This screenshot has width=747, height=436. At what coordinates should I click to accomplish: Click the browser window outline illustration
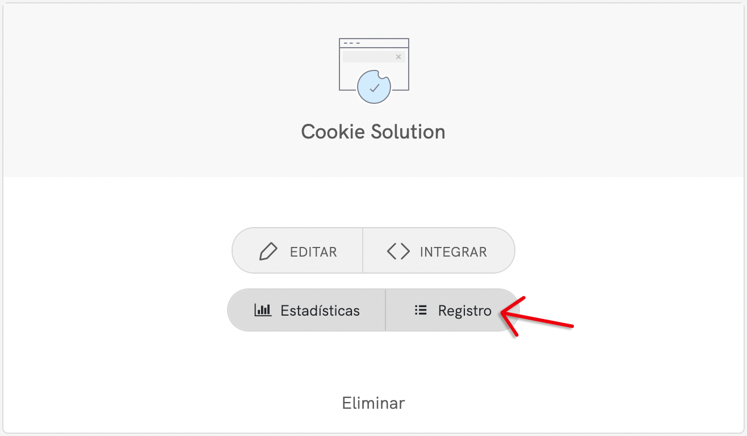pyautogui.click(x=374, y=64)
